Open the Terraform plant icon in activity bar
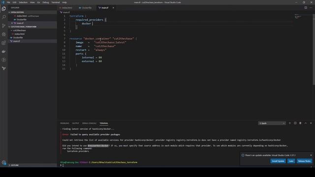The height and width of the screenshot is (177, 315). click(x=4, y=68)
